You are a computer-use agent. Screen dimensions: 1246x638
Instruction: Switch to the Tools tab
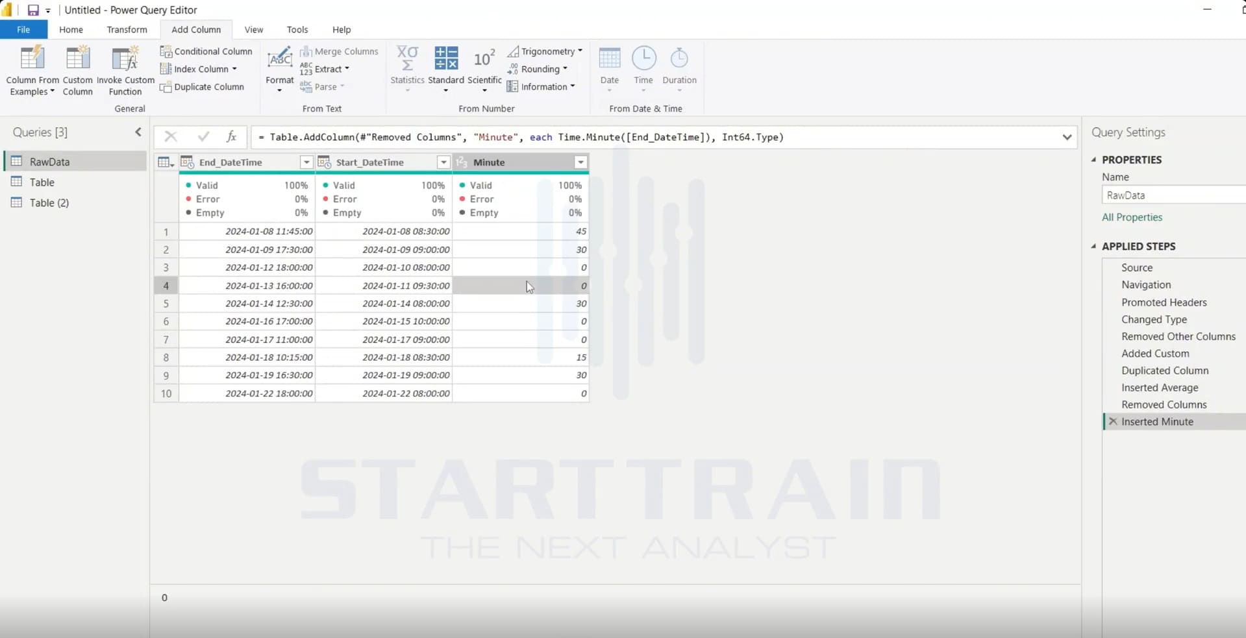[297, 30]
